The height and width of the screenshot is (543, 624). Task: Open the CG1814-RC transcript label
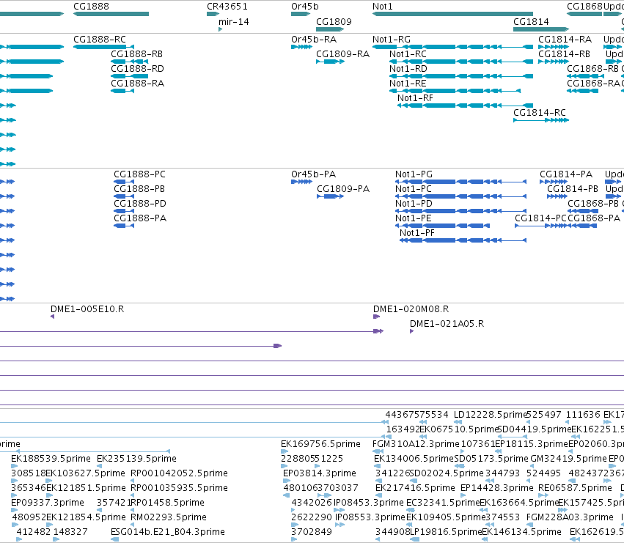[539, 113]
